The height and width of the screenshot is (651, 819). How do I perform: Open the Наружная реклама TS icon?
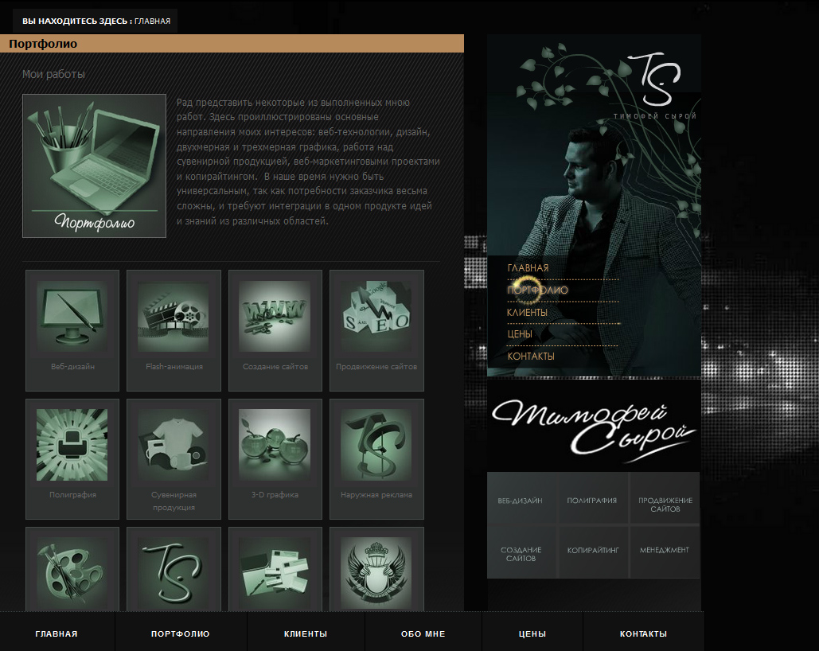pyautogui.click(x=376, y=445)
